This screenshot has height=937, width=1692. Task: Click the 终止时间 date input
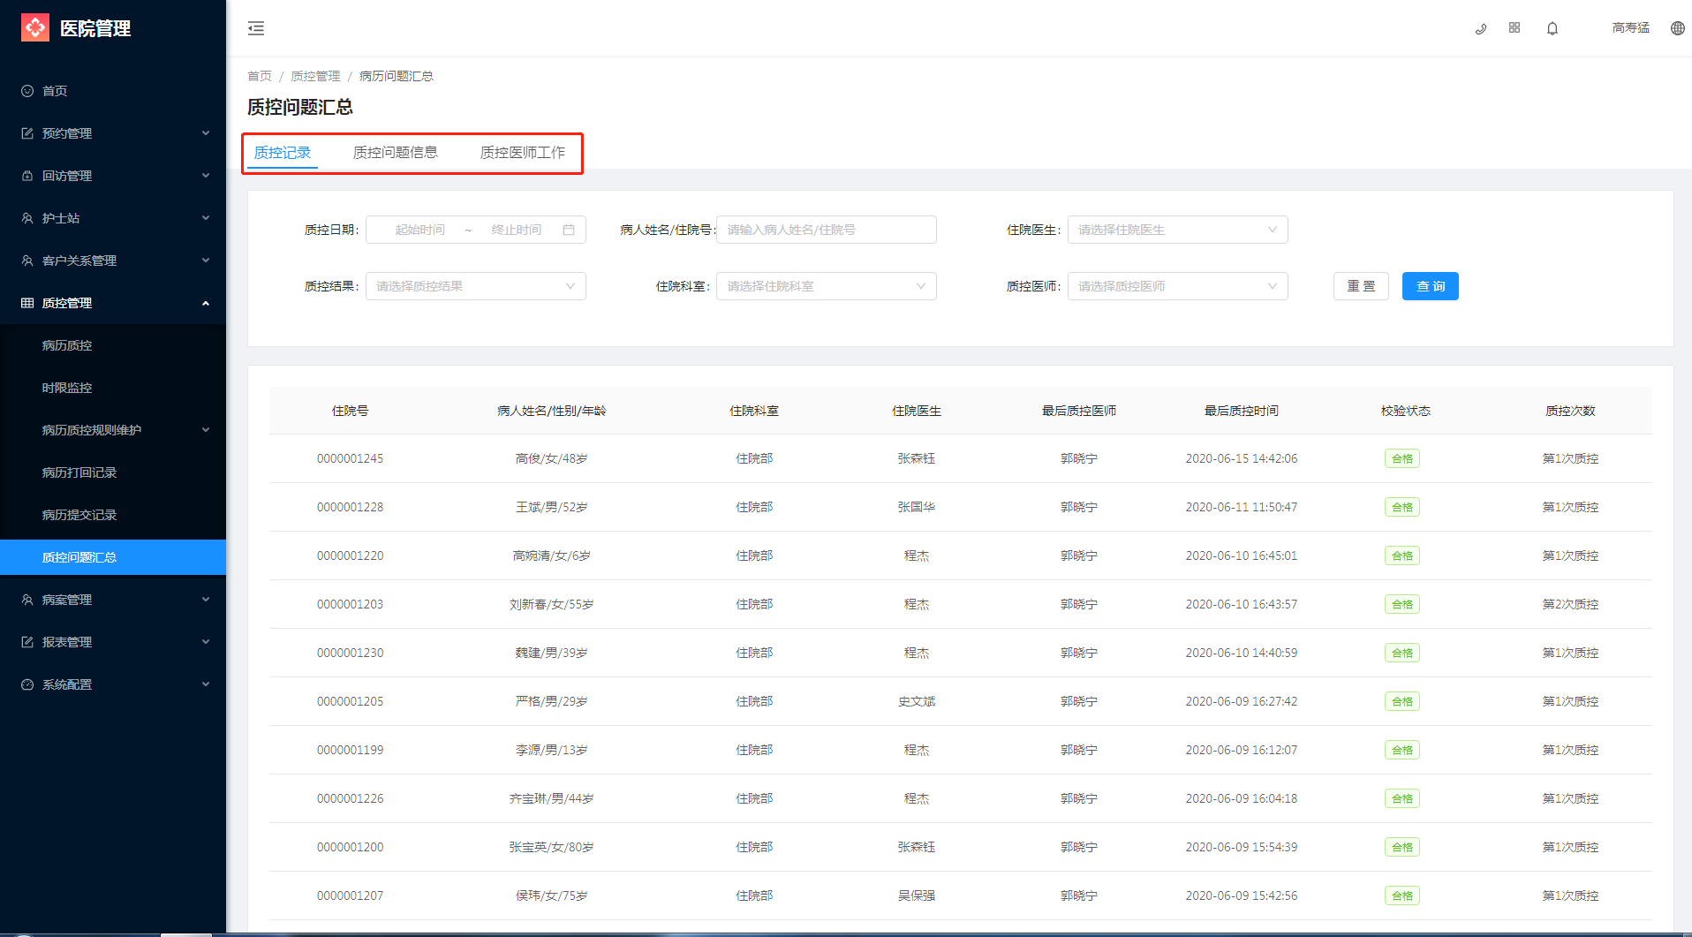pyautogui.click(x=517, y=230)
